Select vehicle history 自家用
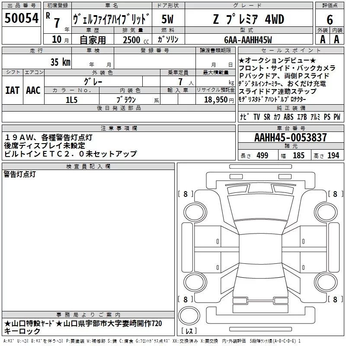The width and height of the screenshot is (346, 346). (93, 40)
